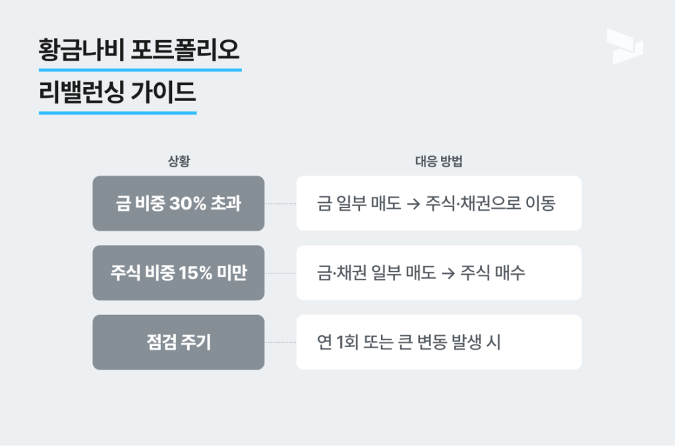Click the blue underline beneath 리밸런싱 가이드

click(x=117, y=113)
